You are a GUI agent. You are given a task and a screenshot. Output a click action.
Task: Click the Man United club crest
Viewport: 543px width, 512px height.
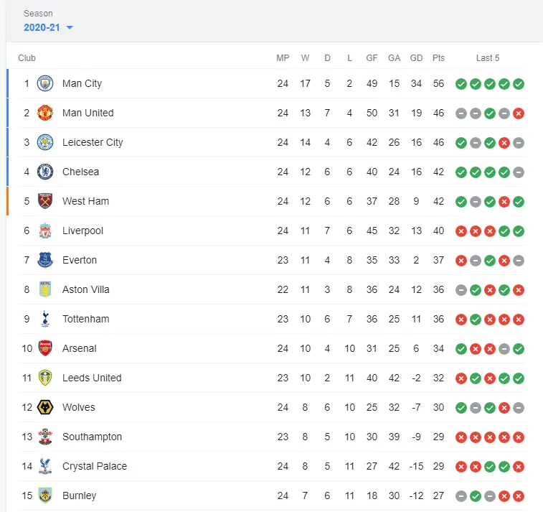tap(45, 113)
